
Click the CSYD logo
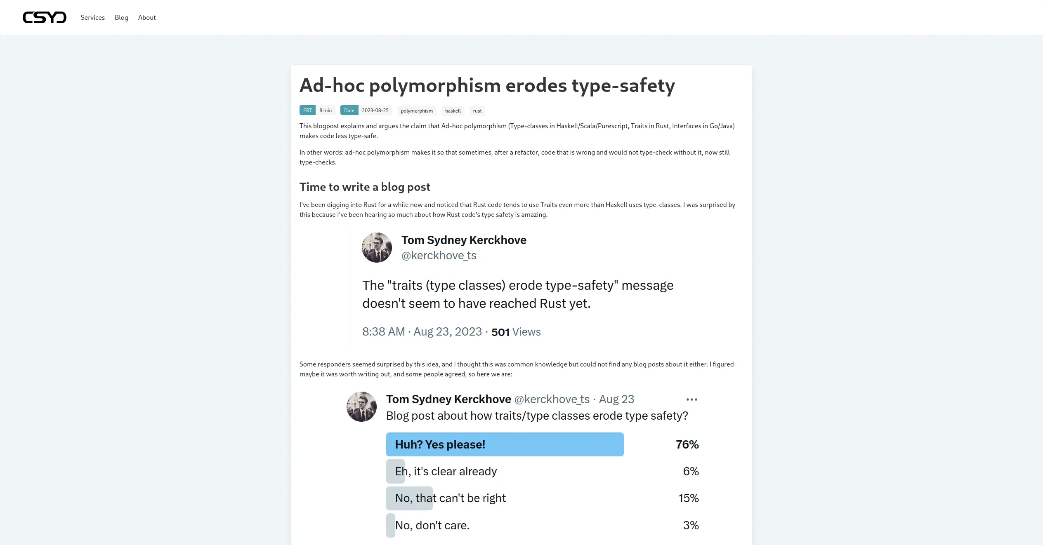tap(44, 17)
